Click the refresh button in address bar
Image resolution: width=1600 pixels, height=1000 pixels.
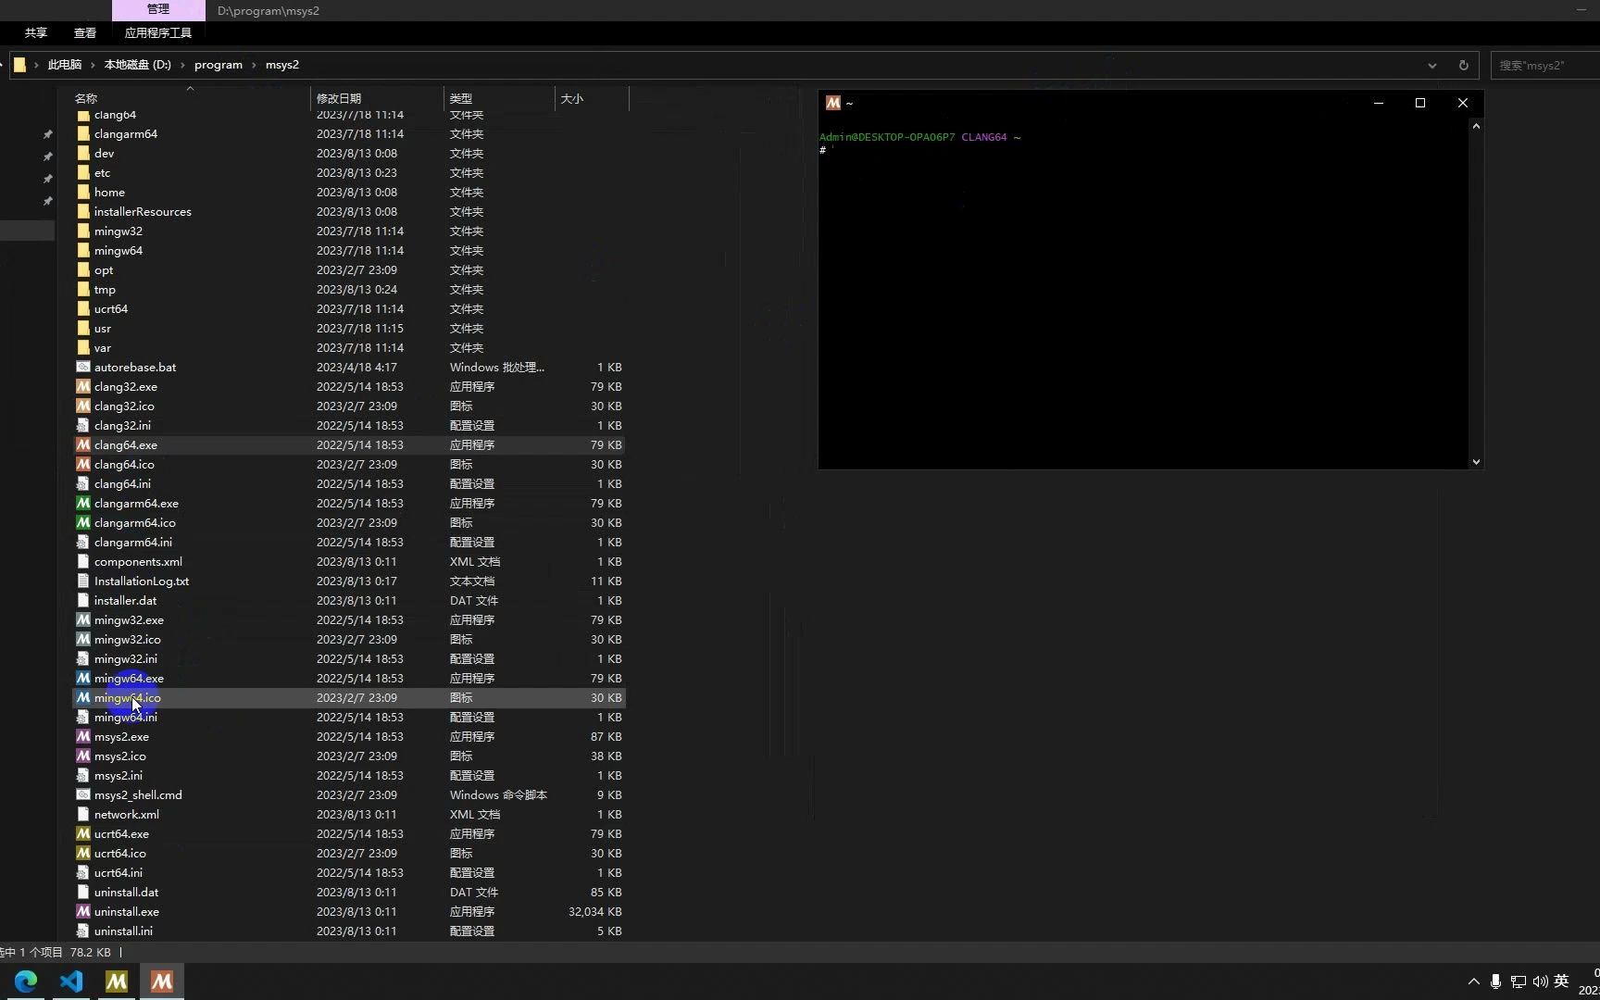[1463, 65]
